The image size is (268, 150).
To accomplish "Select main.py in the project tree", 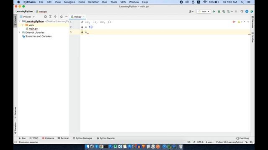I will tap(33, 29).
